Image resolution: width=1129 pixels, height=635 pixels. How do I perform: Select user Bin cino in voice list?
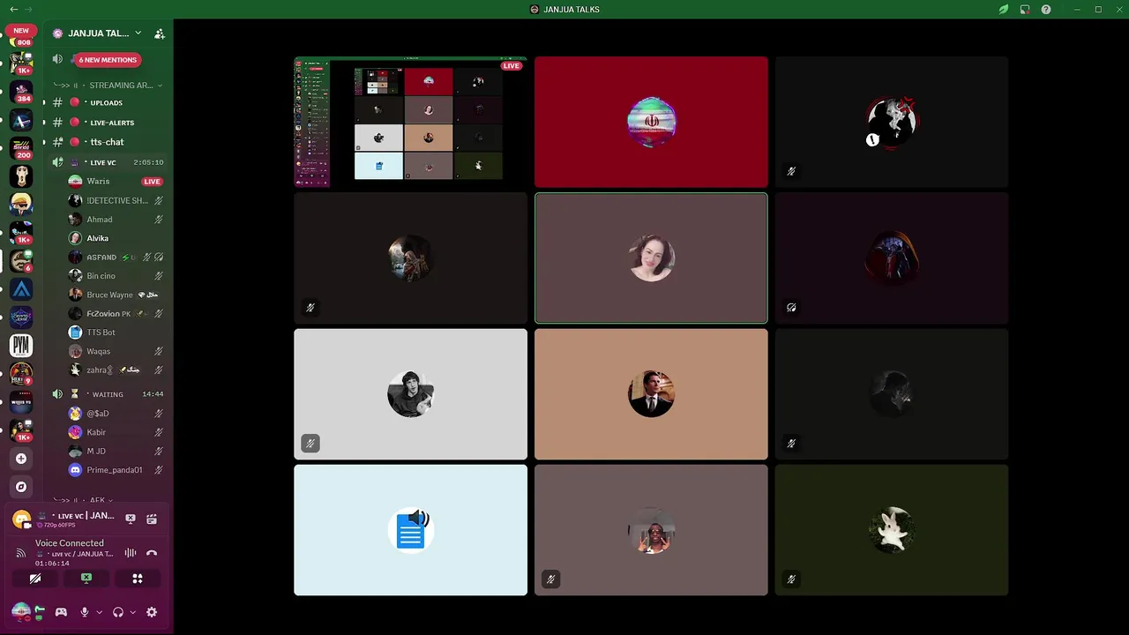tap(116, 276)
